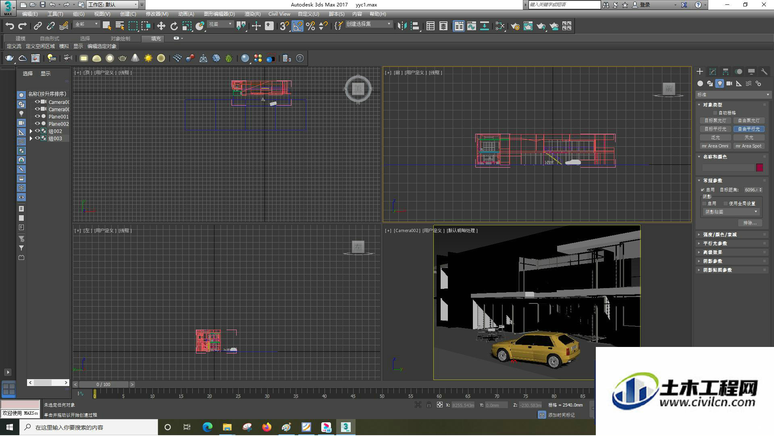Click the sun light icon in toolbar
The width and height of the screenshot is (774, 436).
click(148, 58)
